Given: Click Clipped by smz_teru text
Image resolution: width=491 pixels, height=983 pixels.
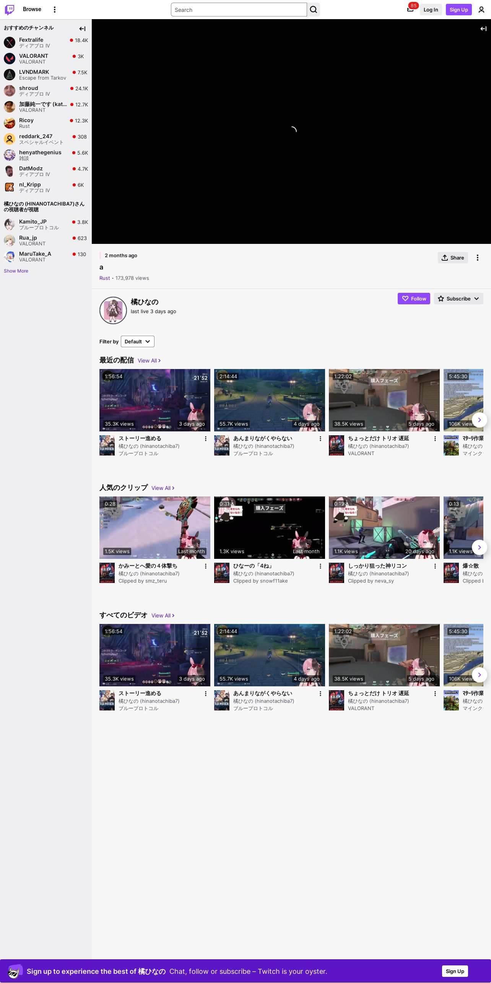Looking at the screenshot, I should pos(143,581).
